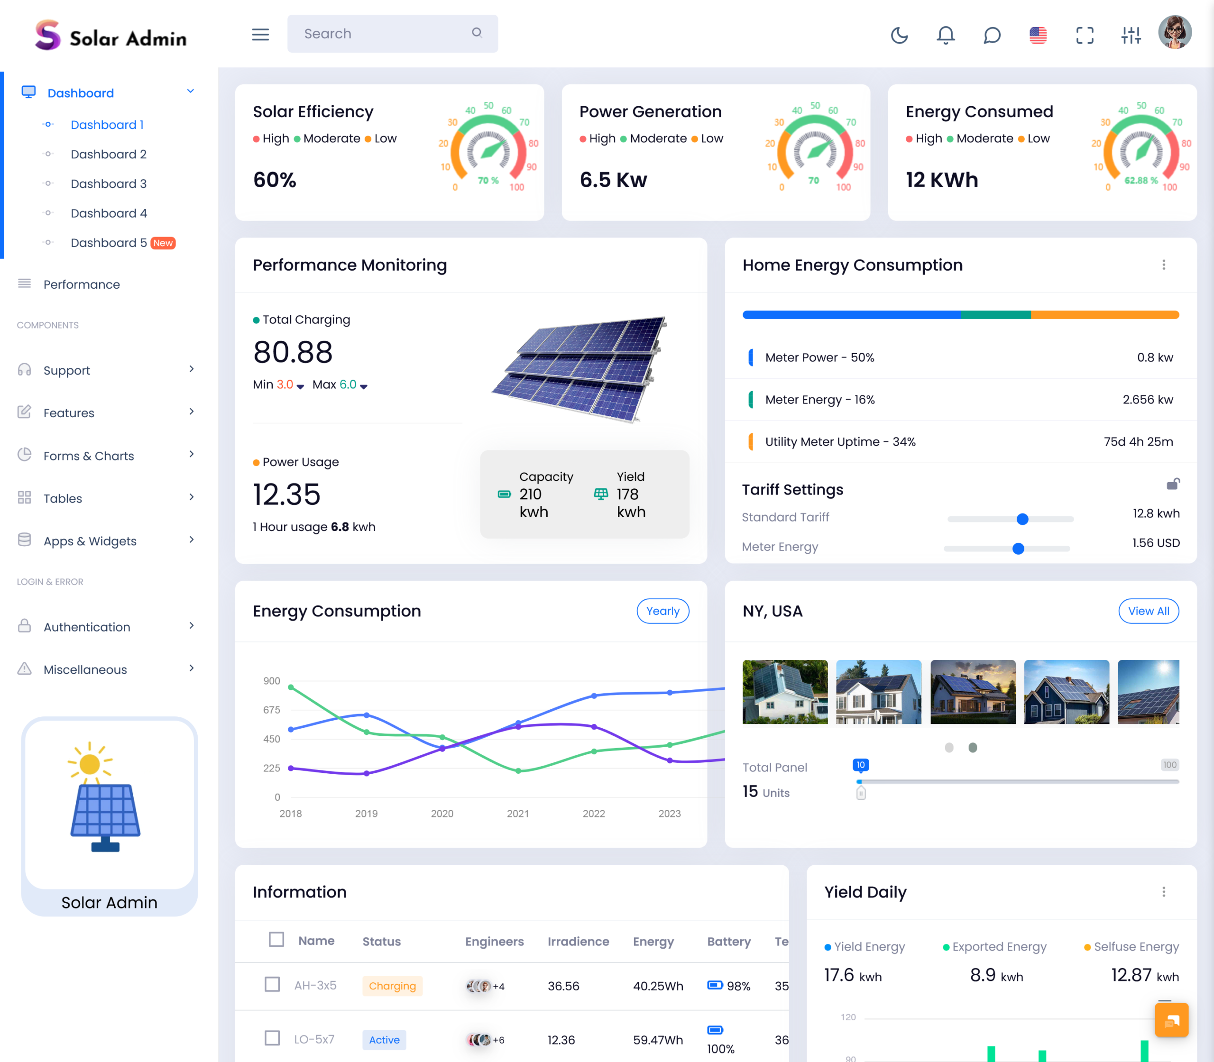Screen dimensions: 1214x1062
Task: Open the orange floating chat button
Action: click(1172, 1020)
